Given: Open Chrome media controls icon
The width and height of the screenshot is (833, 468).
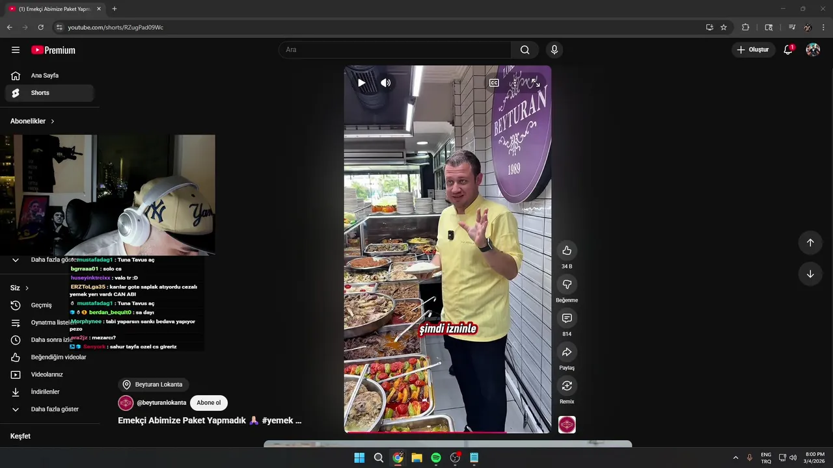Looking at the screenshot, I should 792,27.
